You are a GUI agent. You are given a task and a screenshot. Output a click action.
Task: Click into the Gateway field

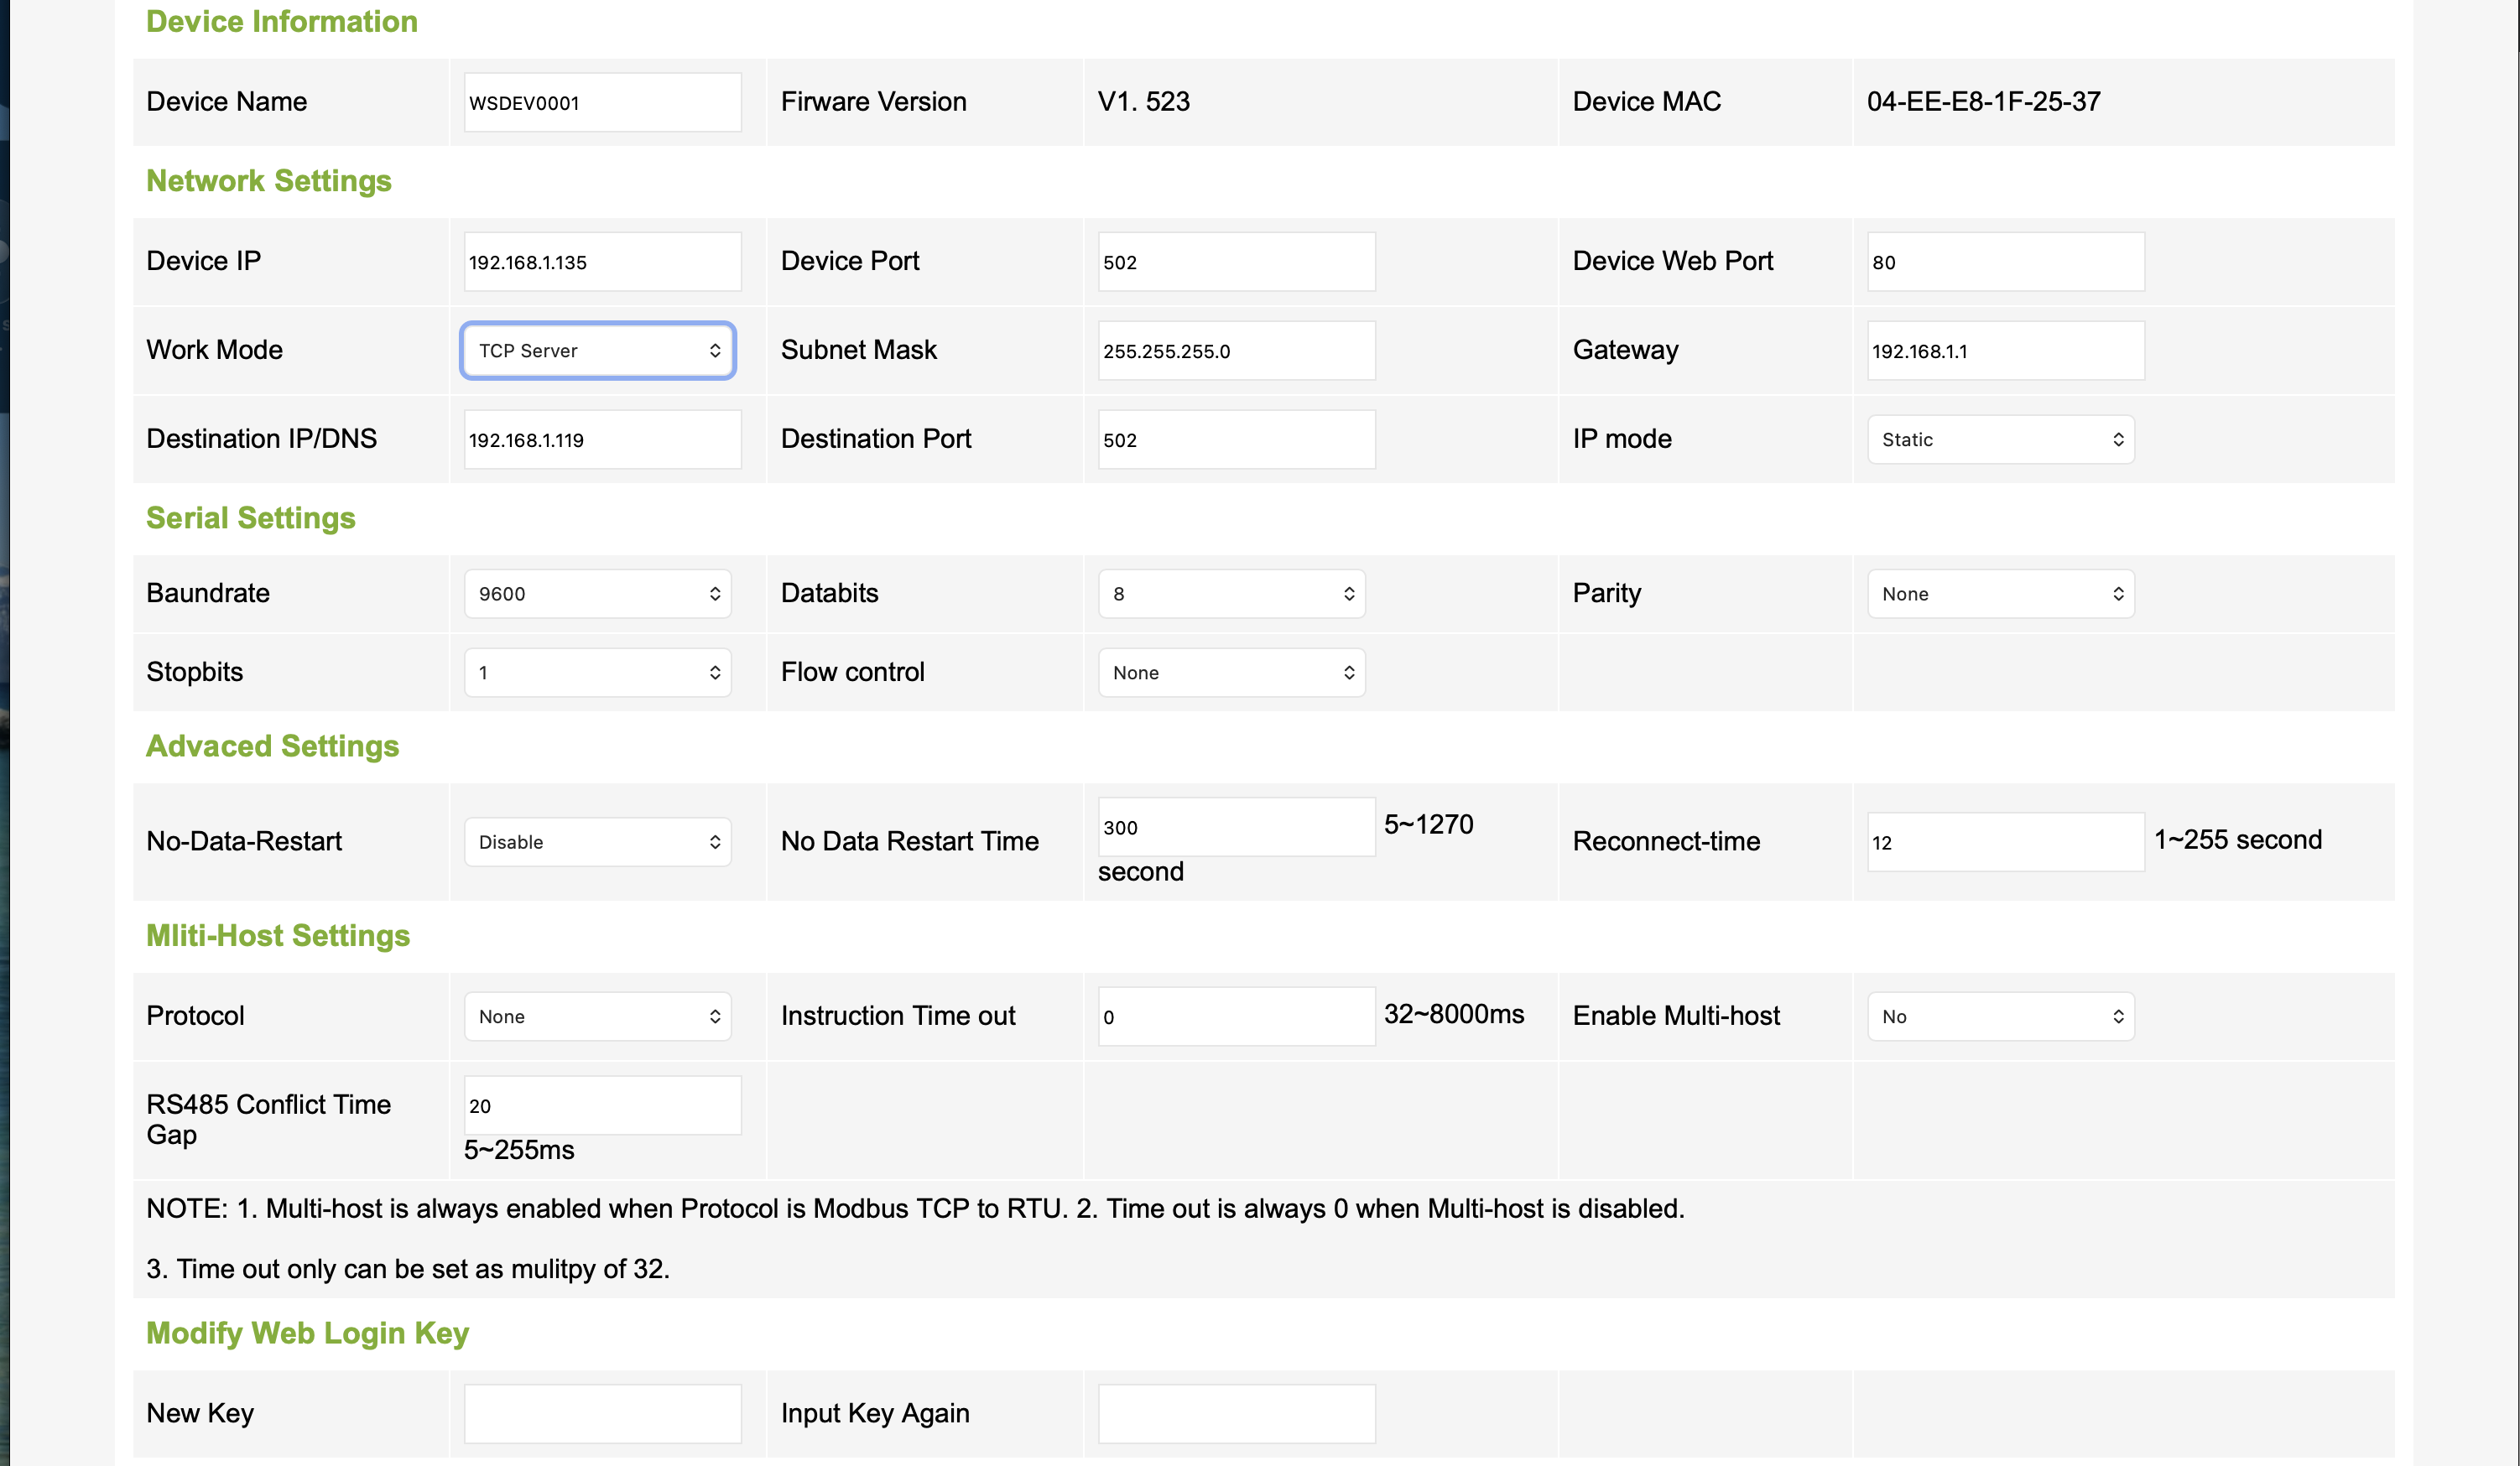(2005, 350)
